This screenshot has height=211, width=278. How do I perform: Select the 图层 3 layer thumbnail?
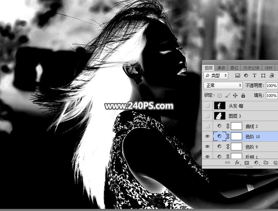point(220,116)
